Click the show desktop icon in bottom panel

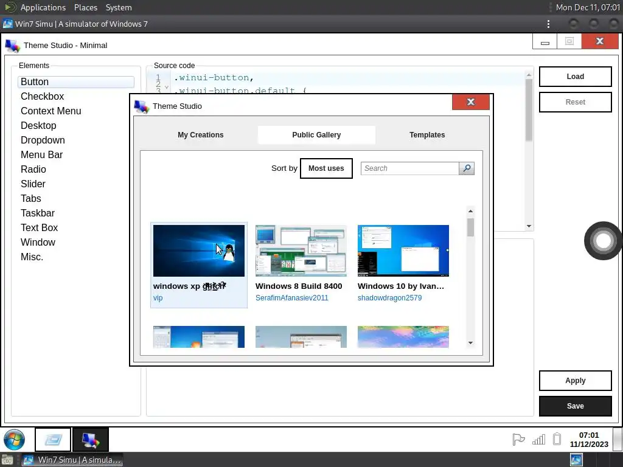7,460
